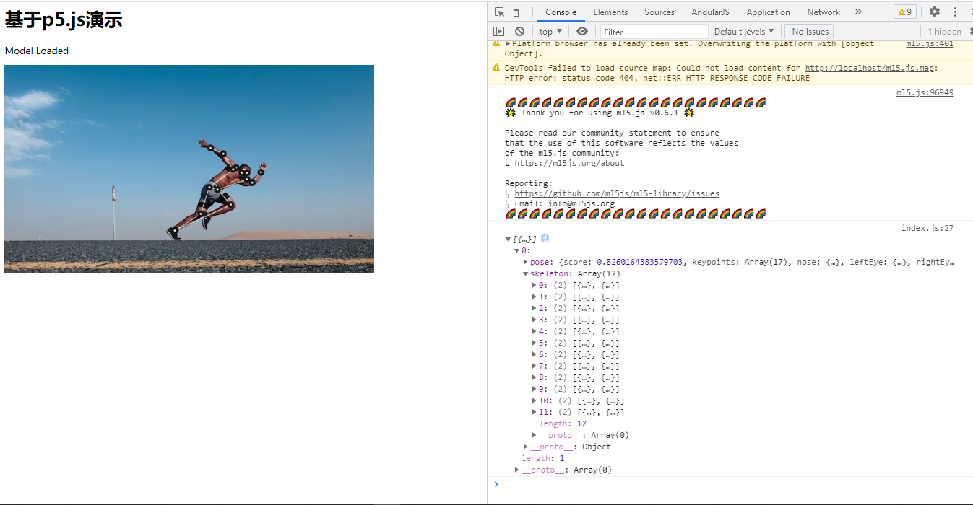
Task: Follow the ml5js.org/about link
Action: click(x=569, y=163)
